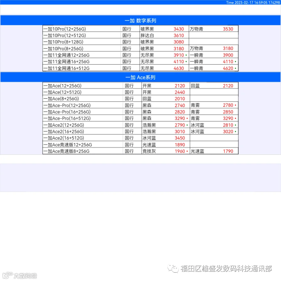281x281 pixels.
Task: Click the price 1960 for 竞技灰
Action: (180, 151)
